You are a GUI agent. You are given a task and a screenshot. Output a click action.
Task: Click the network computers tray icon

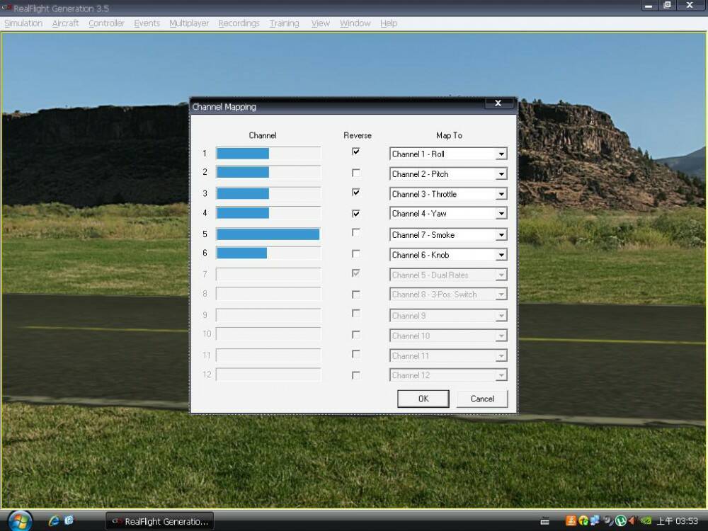(x=595, y=521)
